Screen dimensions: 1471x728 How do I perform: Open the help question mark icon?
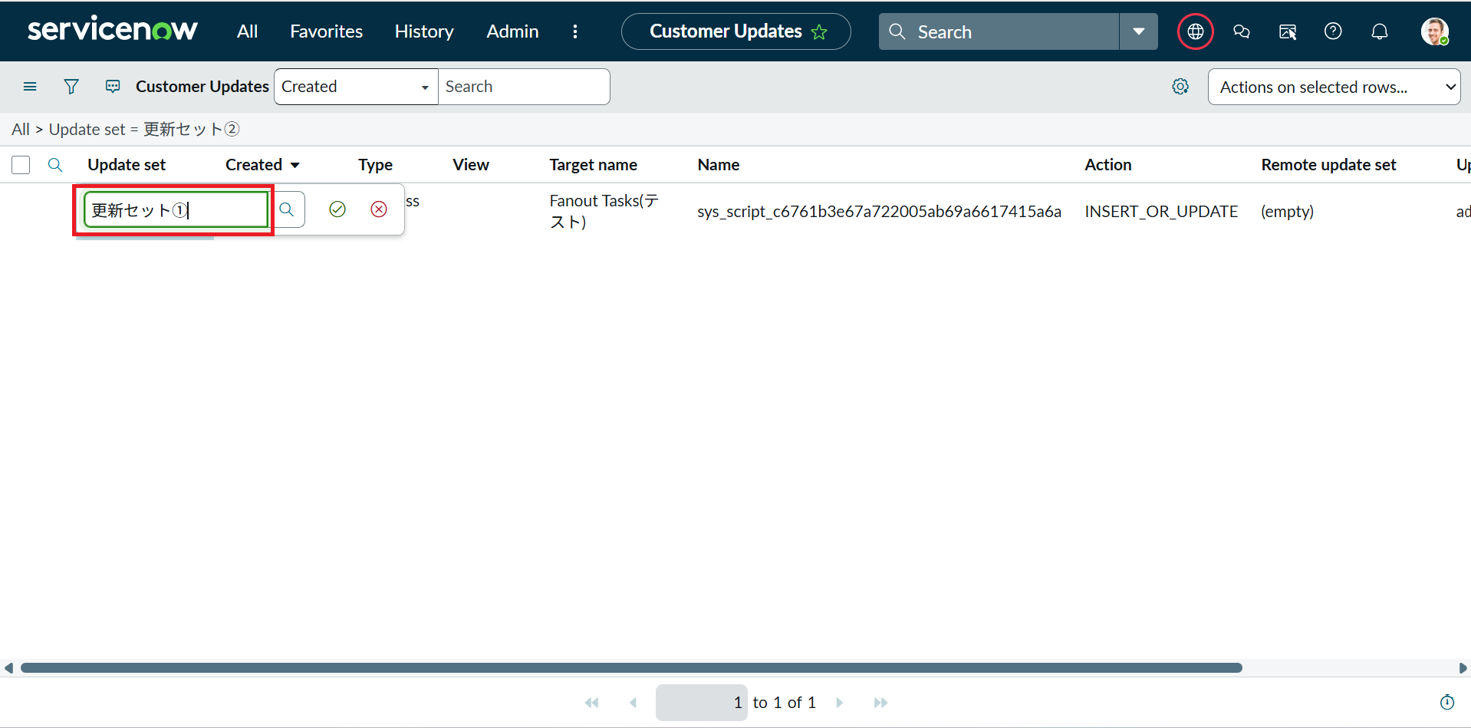click(x=1333, y=31)
